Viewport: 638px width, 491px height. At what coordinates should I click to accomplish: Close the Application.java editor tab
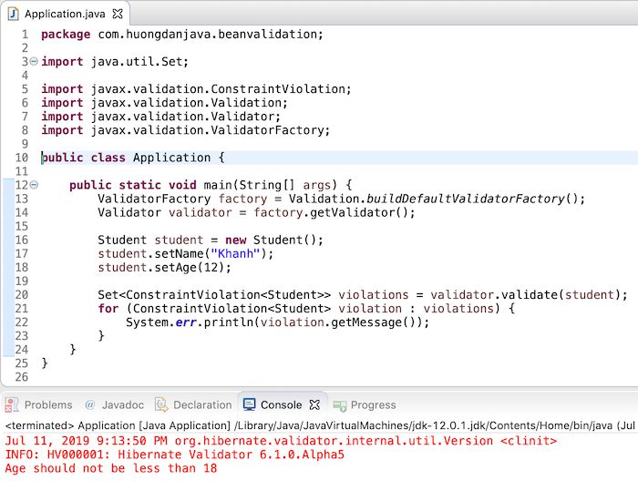coord(118,14)
